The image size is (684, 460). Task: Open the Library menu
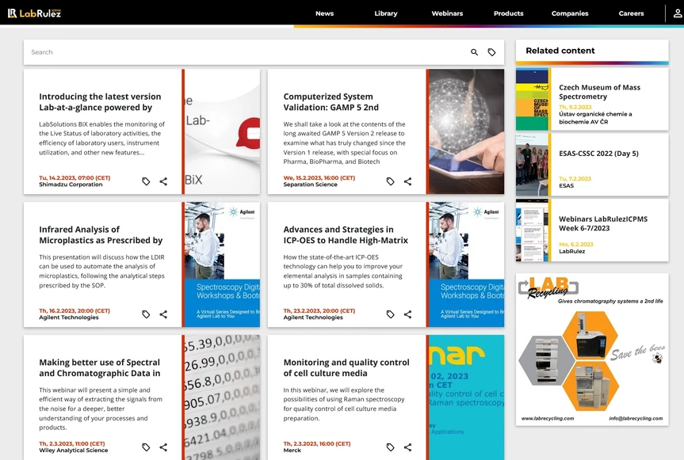(x=386, y=13)
